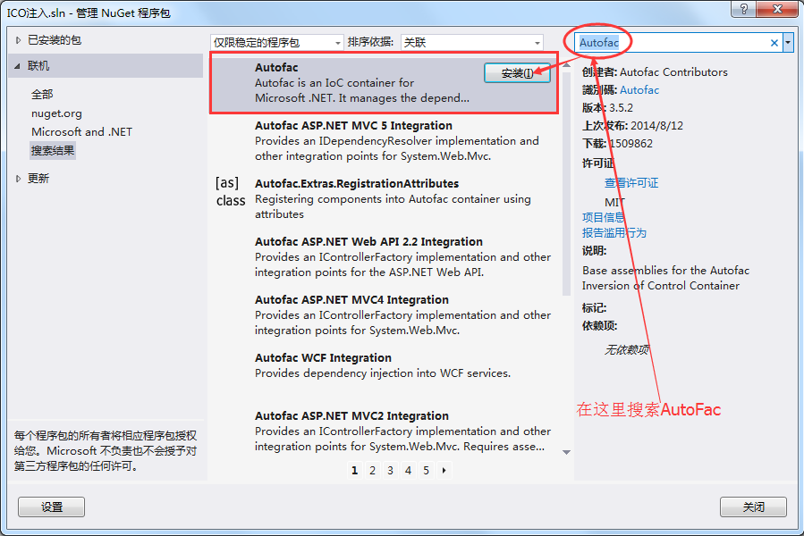Click the 无依赖项 dependency text
The height and width of the screenshot is (536, 804).
(627, 350)
